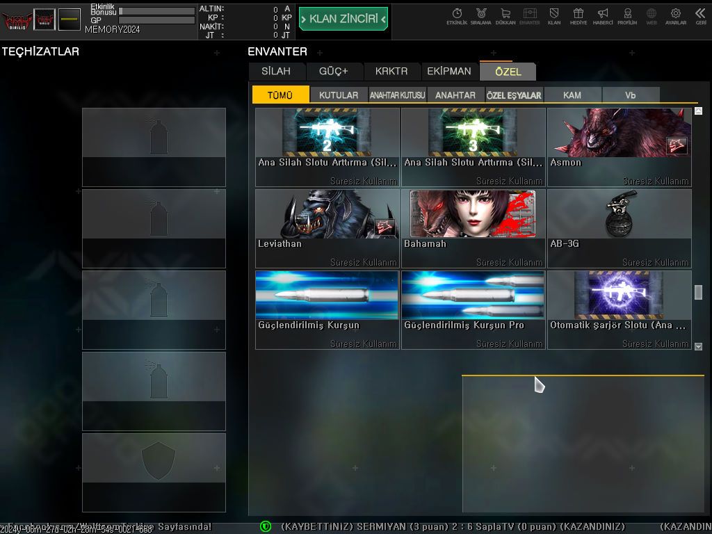Open the Haberci megaphone icon
The width and height of the screenshot is (712, 534).
[x=603, y=17]
